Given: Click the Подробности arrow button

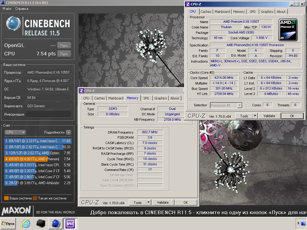Looking at the screenshot, I should [x=69, y=132].
